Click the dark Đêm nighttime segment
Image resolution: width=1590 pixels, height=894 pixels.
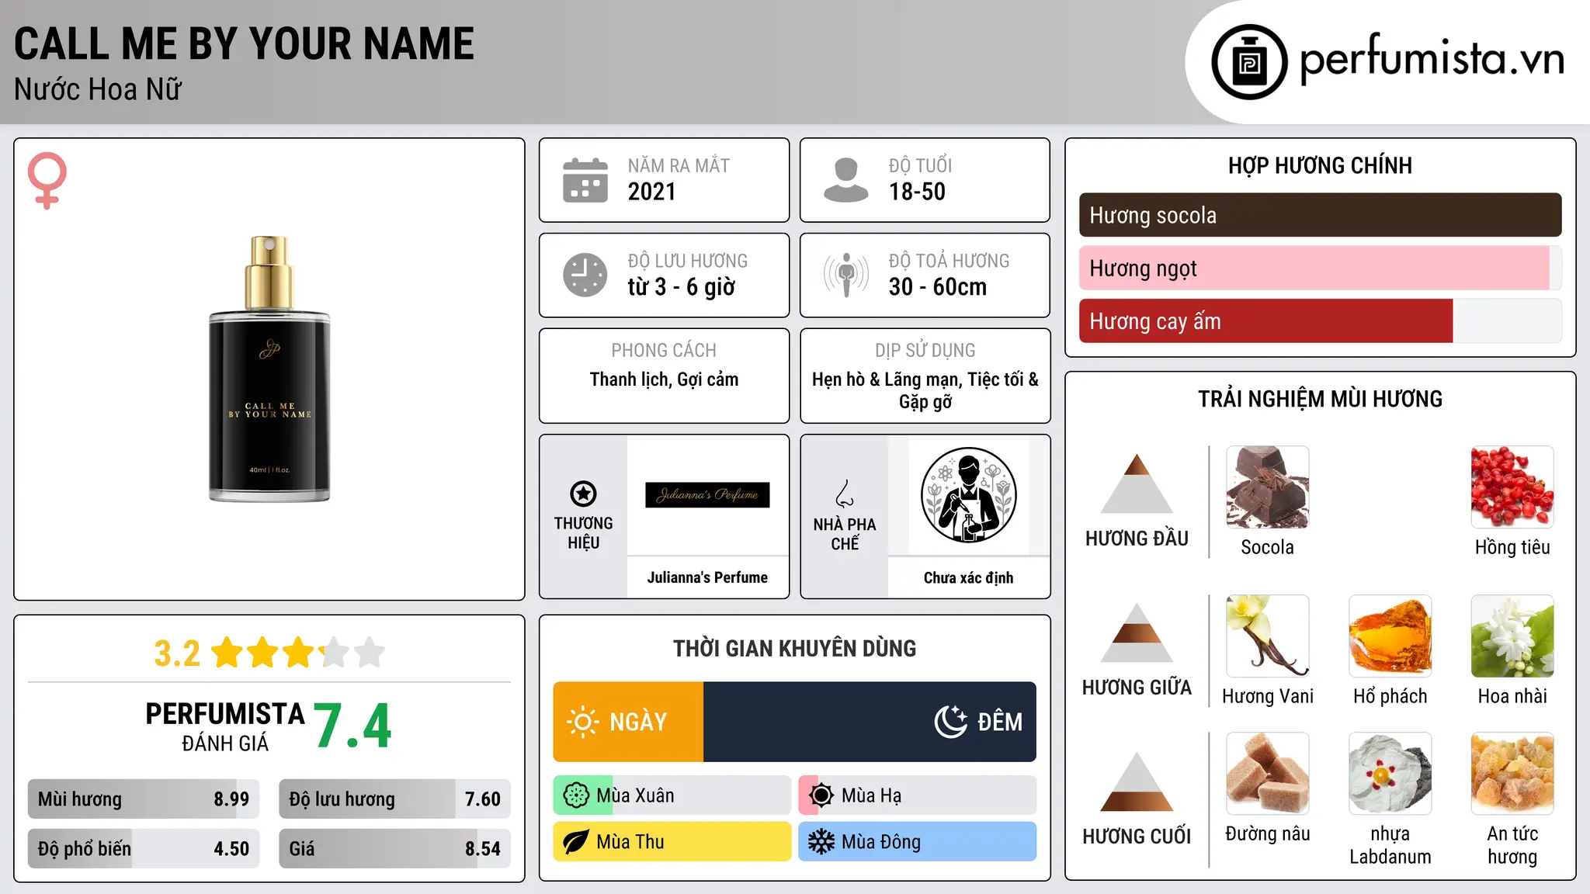pos(870,722)
